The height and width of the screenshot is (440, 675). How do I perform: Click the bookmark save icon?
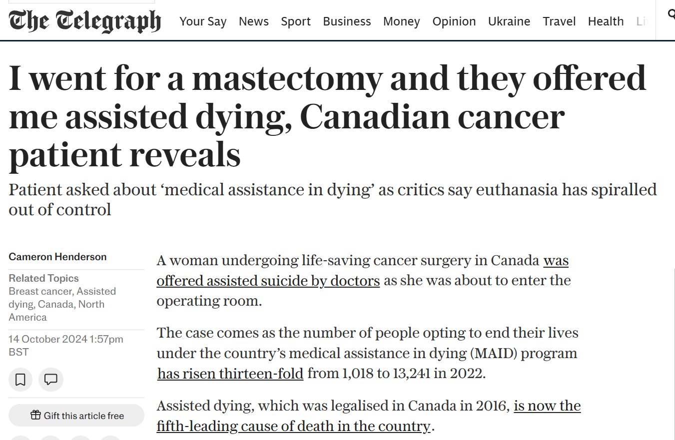[x=20, y=380]
